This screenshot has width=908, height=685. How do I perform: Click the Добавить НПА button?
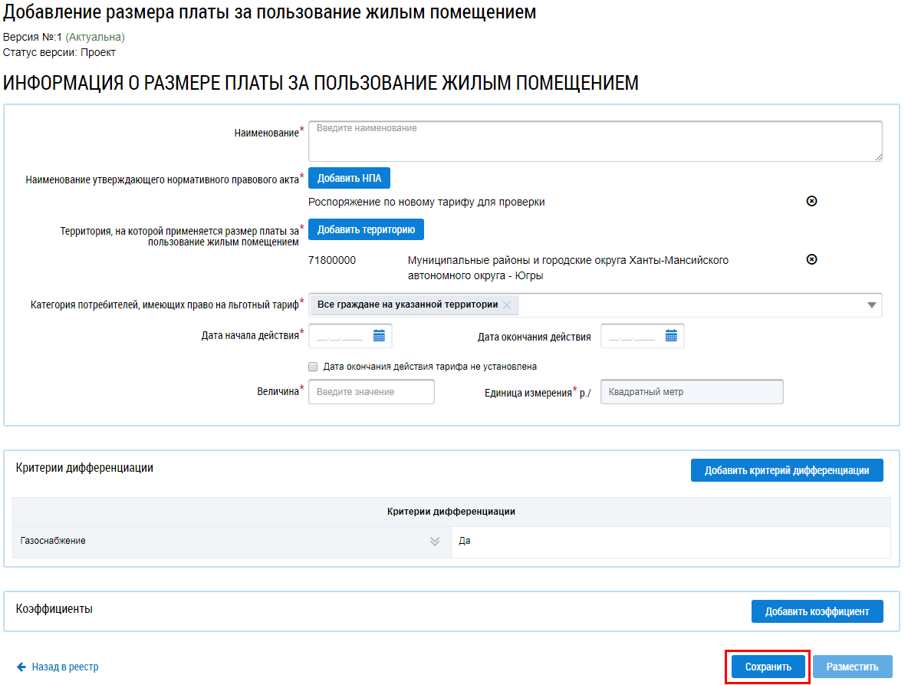pyautogui.click(x=349, y=178)
